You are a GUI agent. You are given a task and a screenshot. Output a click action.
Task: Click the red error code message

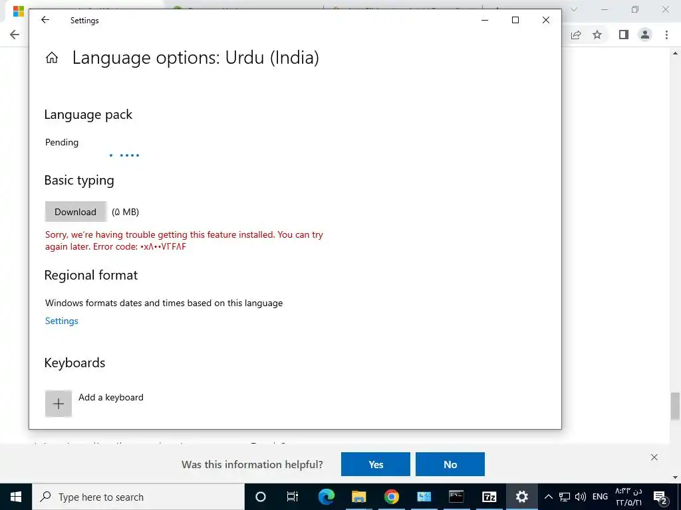pos(184,240)
